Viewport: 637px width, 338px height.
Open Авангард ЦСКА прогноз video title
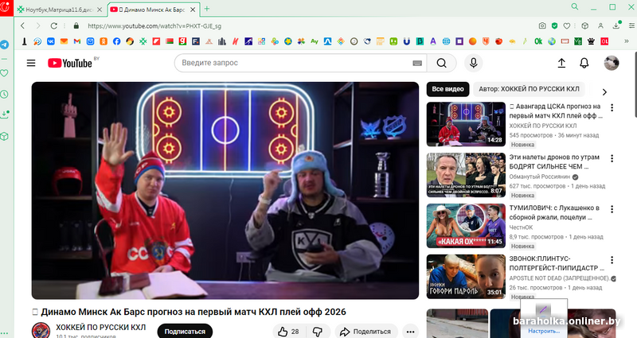[x=555, y=111]
